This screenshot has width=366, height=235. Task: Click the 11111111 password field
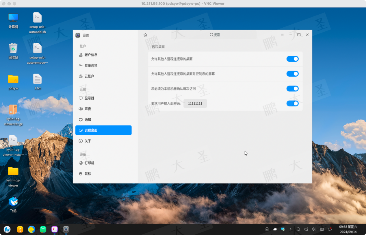pos(195,103)
